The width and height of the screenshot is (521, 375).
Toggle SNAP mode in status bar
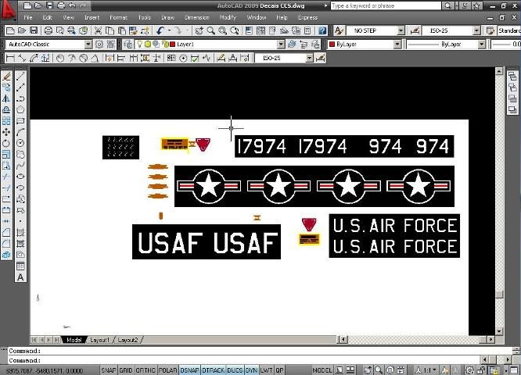(109, 370)
